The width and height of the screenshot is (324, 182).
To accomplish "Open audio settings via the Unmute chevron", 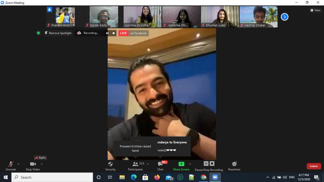I will pyautogui.click(x=18, y=164).
